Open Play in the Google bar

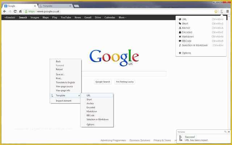coord(55,17)
